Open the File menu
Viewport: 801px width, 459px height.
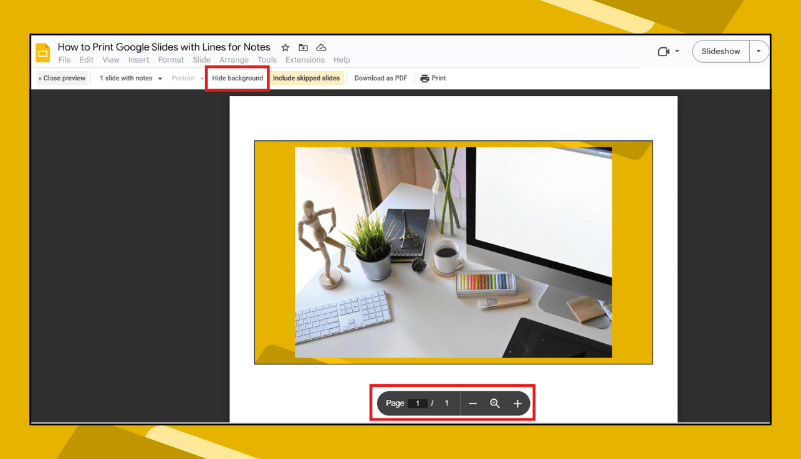64,60
